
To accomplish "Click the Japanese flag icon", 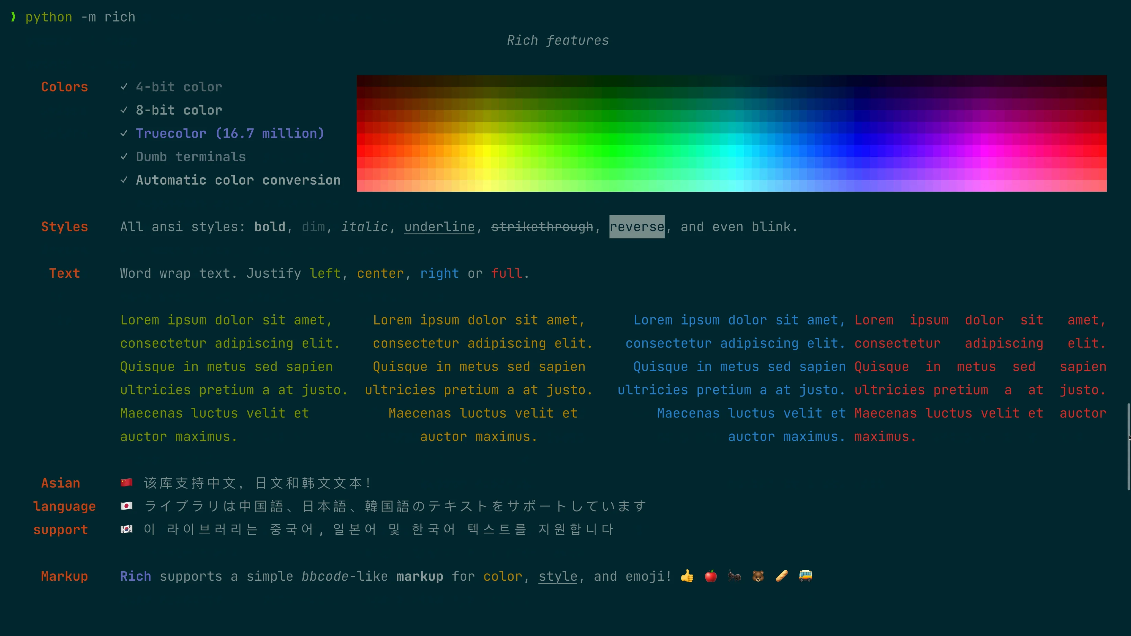I will 126,506.
